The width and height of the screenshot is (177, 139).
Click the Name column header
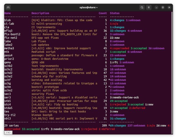[x=8, y=13]
